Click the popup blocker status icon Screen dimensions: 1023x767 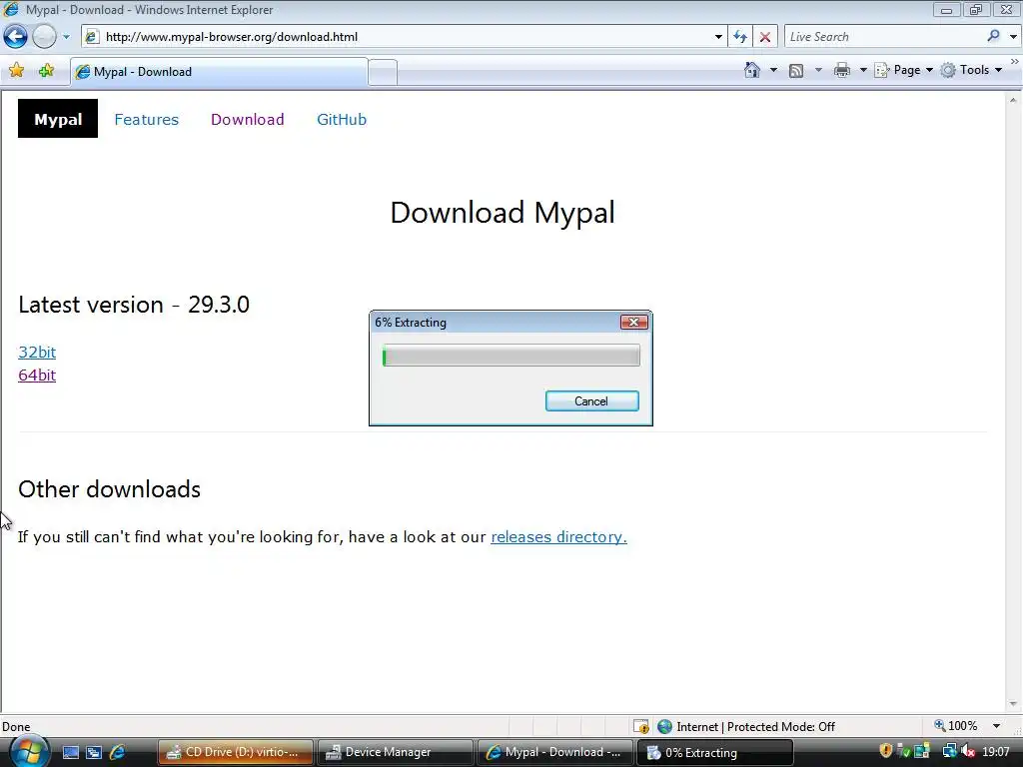(x=641, y=726)
